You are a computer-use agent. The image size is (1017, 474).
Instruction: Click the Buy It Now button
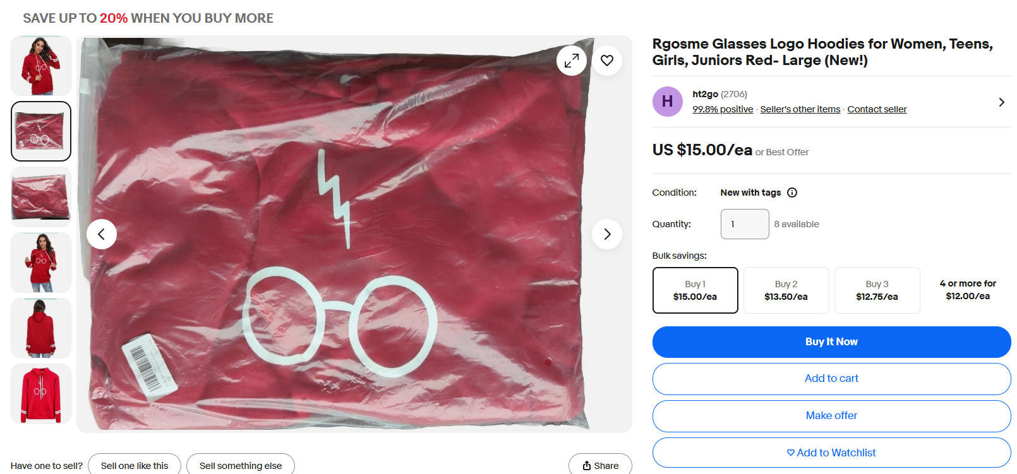click(831, 341)
